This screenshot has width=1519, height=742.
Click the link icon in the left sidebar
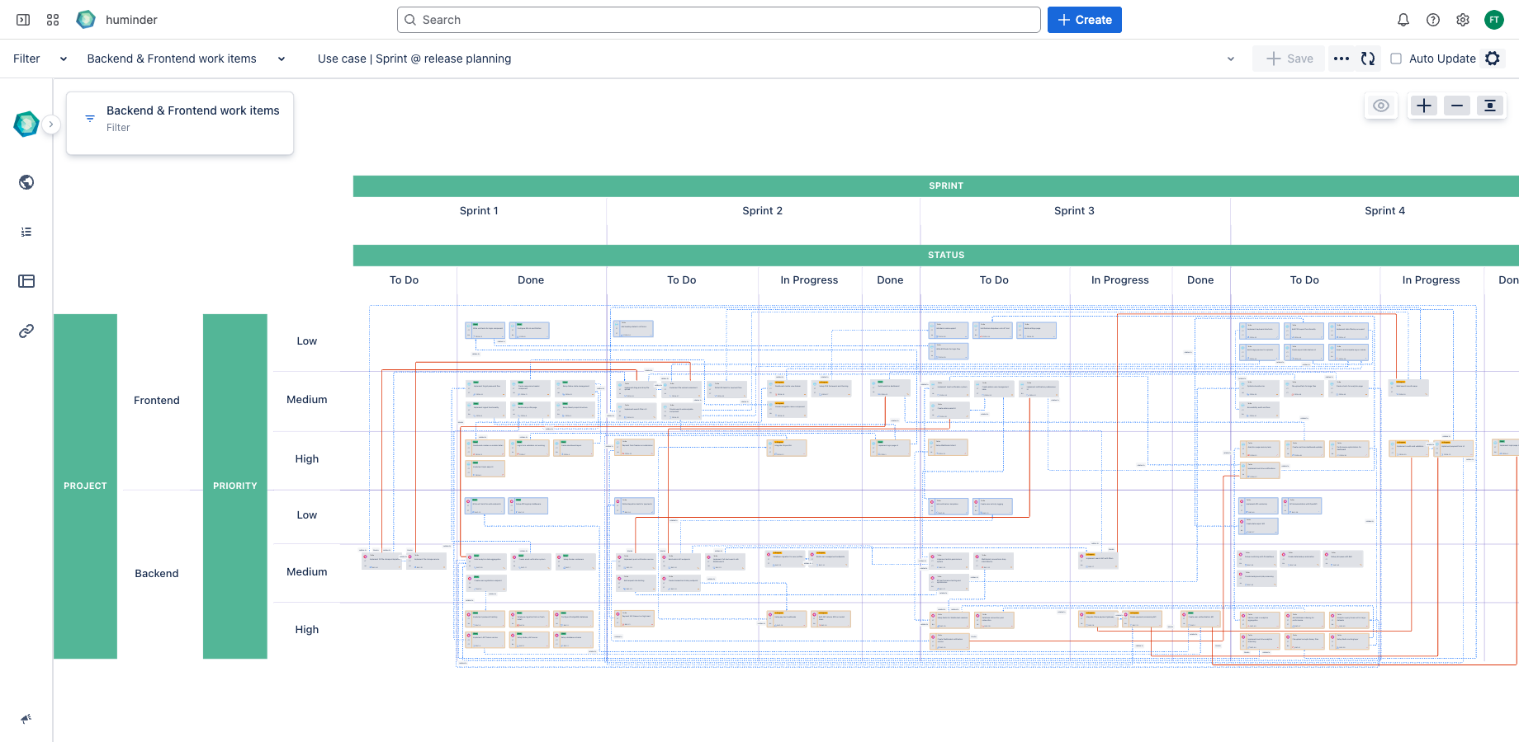[x=26, y=331]
